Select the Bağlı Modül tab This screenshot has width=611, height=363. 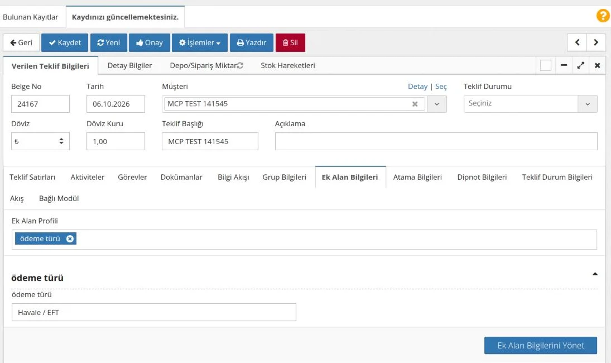pyautogui.click(x=59, y=198)
